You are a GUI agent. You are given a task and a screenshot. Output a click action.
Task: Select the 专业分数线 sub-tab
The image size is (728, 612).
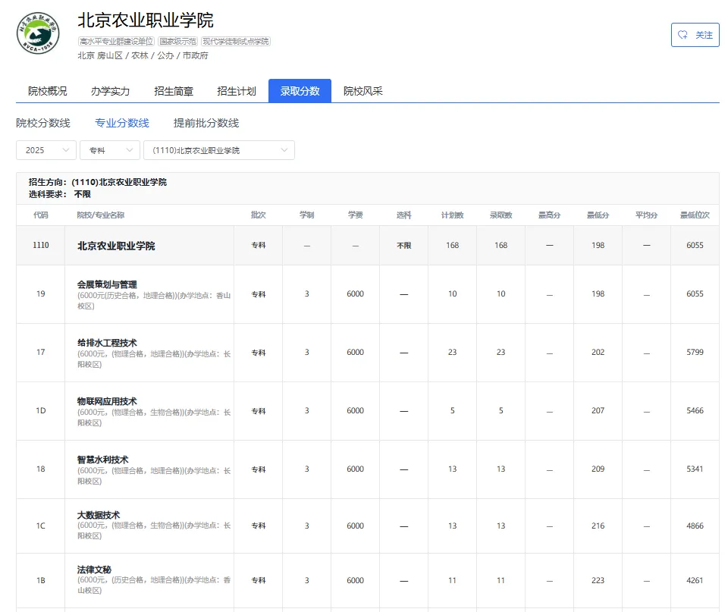(122, 123)
